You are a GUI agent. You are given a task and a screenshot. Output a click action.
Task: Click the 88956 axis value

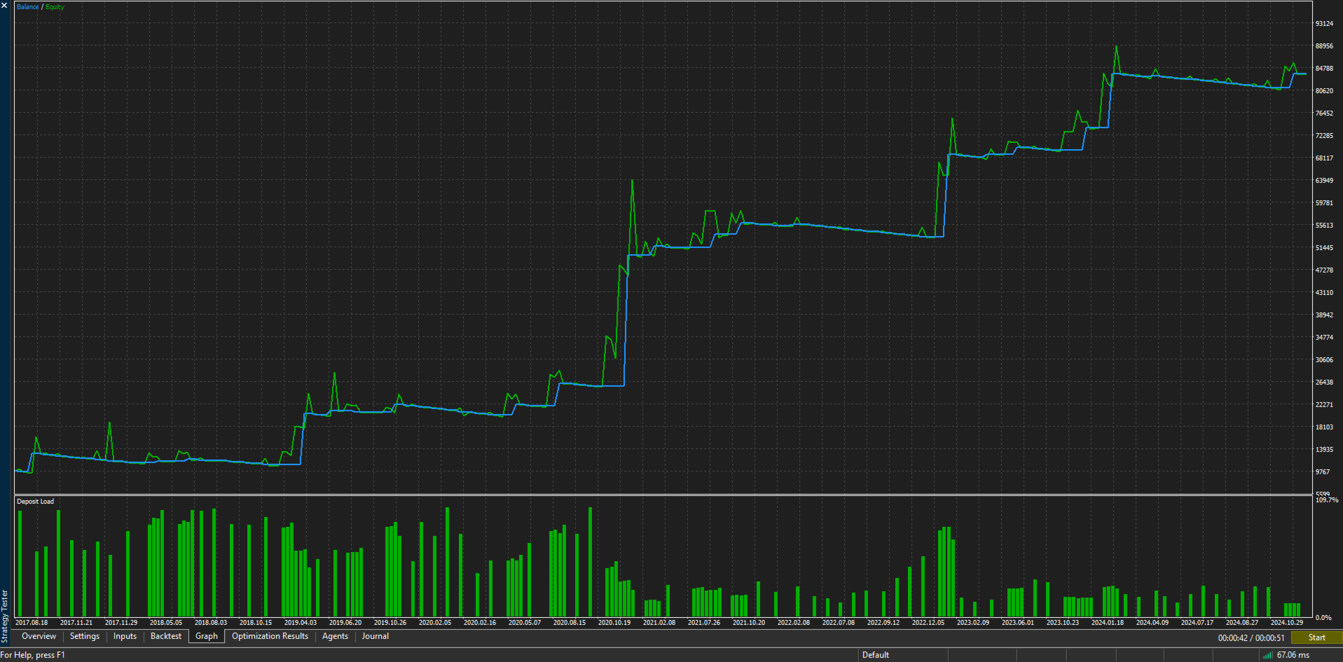[x=1324, y=46]
